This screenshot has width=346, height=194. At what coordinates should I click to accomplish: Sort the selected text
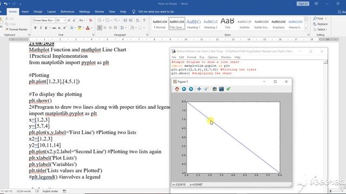click(x=138, y=20)
